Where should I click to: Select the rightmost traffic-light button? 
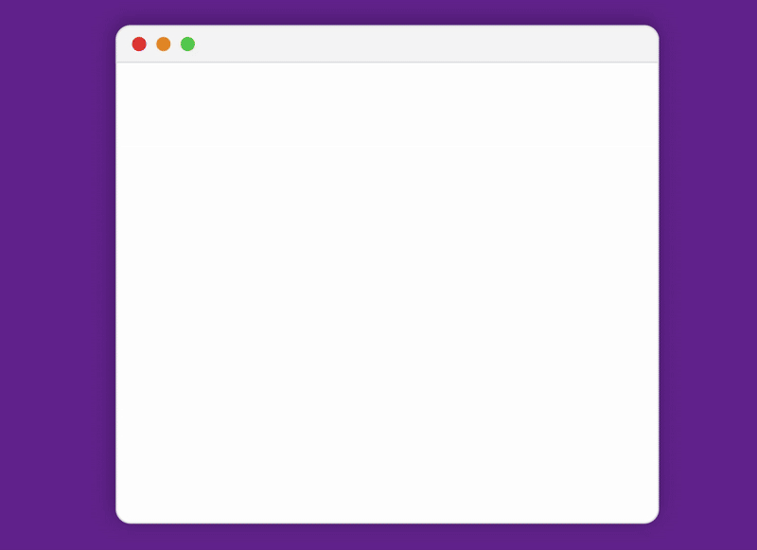[187, 44]
